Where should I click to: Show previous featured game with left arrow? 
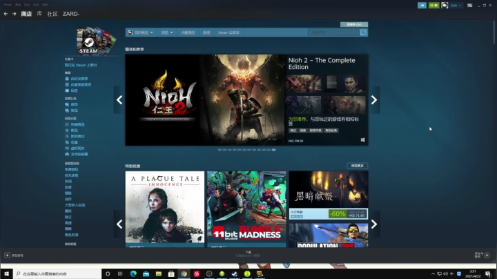click(119, 100)
